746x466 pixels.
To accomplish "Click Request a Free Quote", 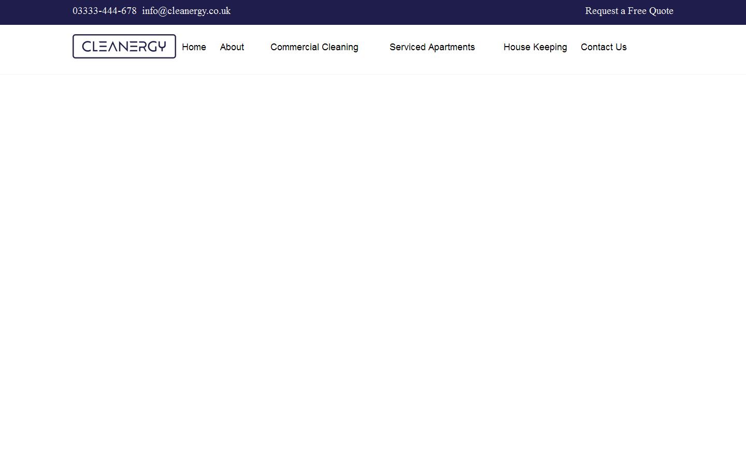I will point(629,11).
